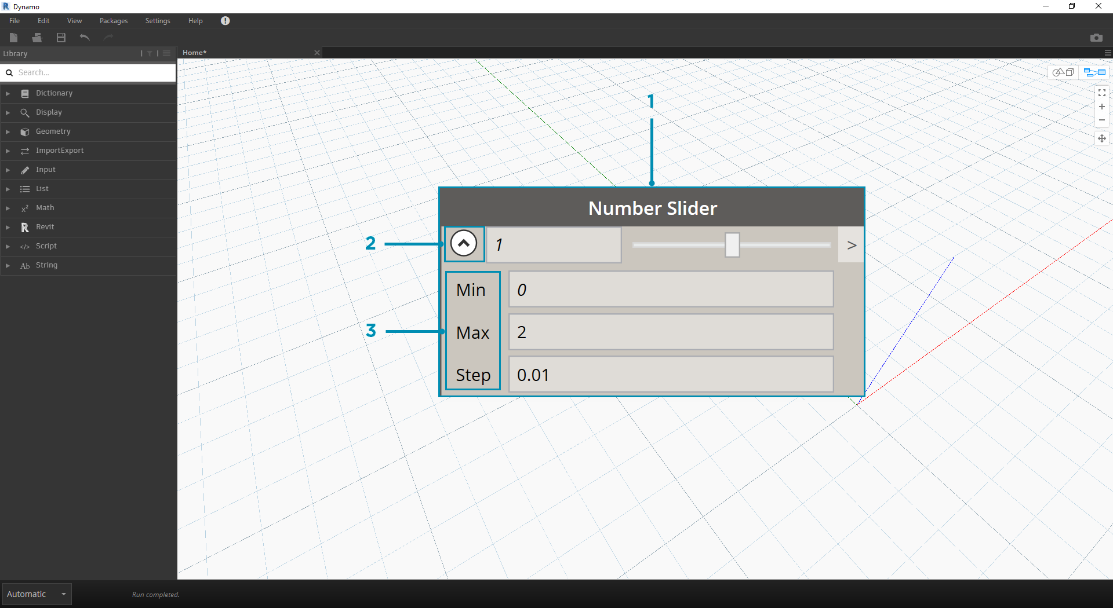Click the Revit R icon
Image resolution: width=1113 pixels, height=608 pixels.
coord(25,227)
